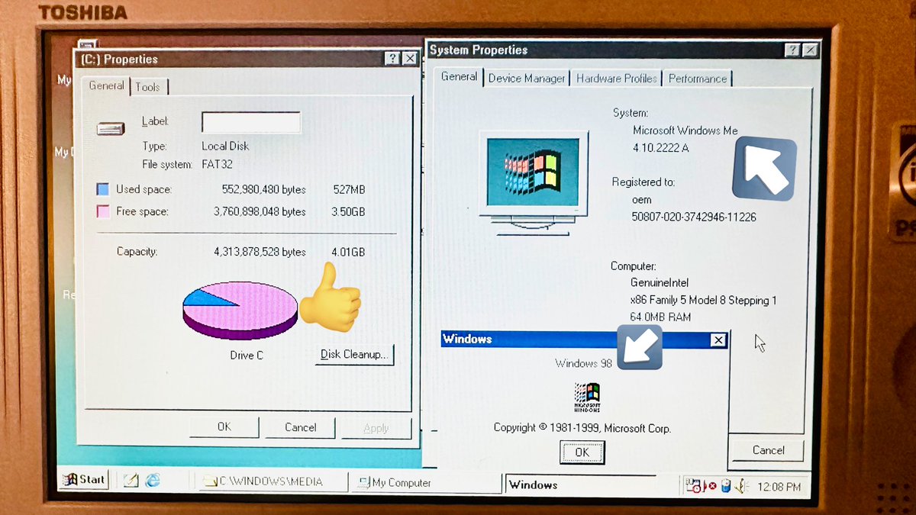916x515 pixels.
Task: Click the Disk Cleanup button
Action: (353, 355)
